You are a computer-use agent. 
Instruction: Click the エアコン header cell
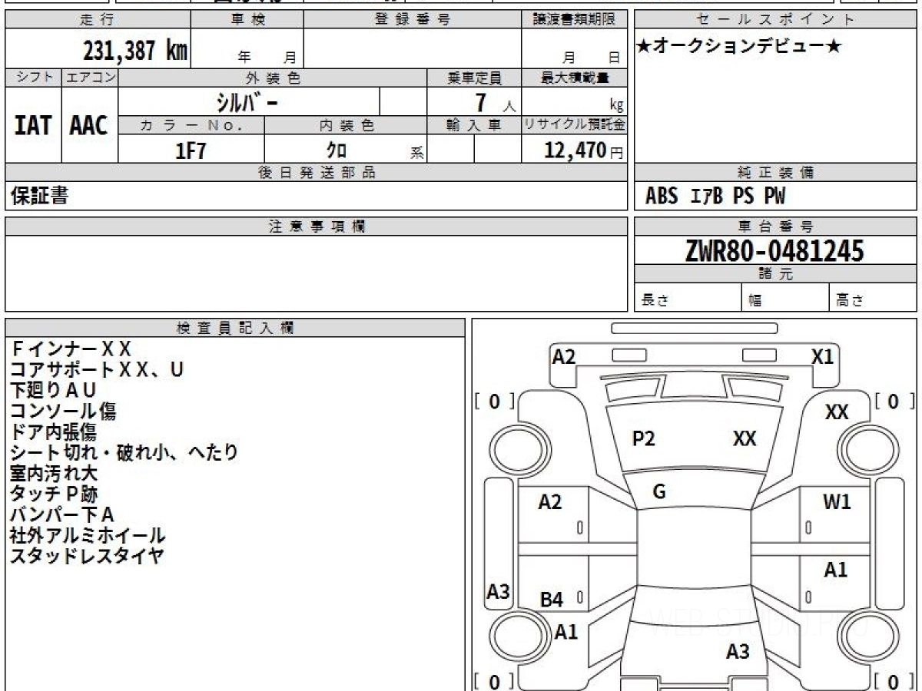(90, 78)
